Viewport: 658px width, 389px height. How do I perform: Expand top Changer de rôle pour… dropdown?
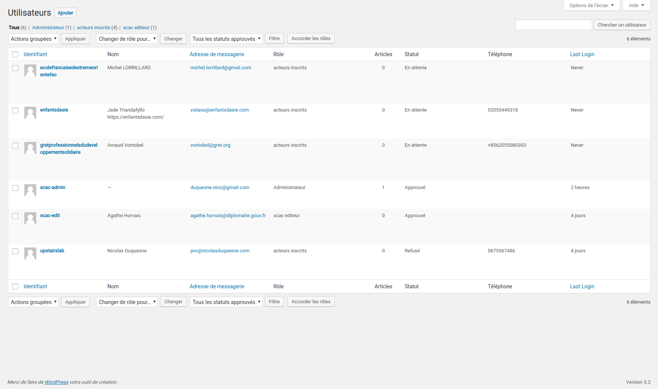[127, 39]
